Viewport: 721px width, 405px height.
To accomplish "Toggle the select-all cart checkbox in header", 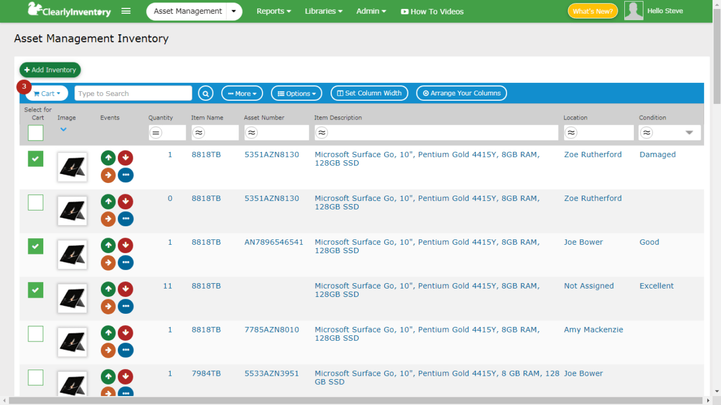I will [x=36, y=133].
